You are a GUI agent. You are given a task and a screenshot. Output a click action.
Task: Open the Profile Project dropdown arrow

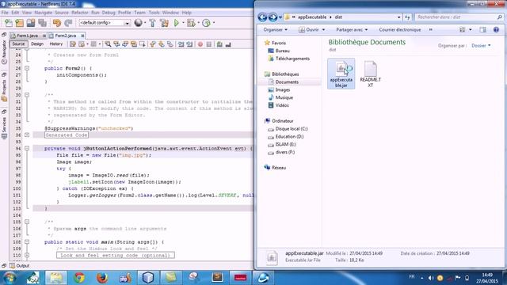click(213, 23)
